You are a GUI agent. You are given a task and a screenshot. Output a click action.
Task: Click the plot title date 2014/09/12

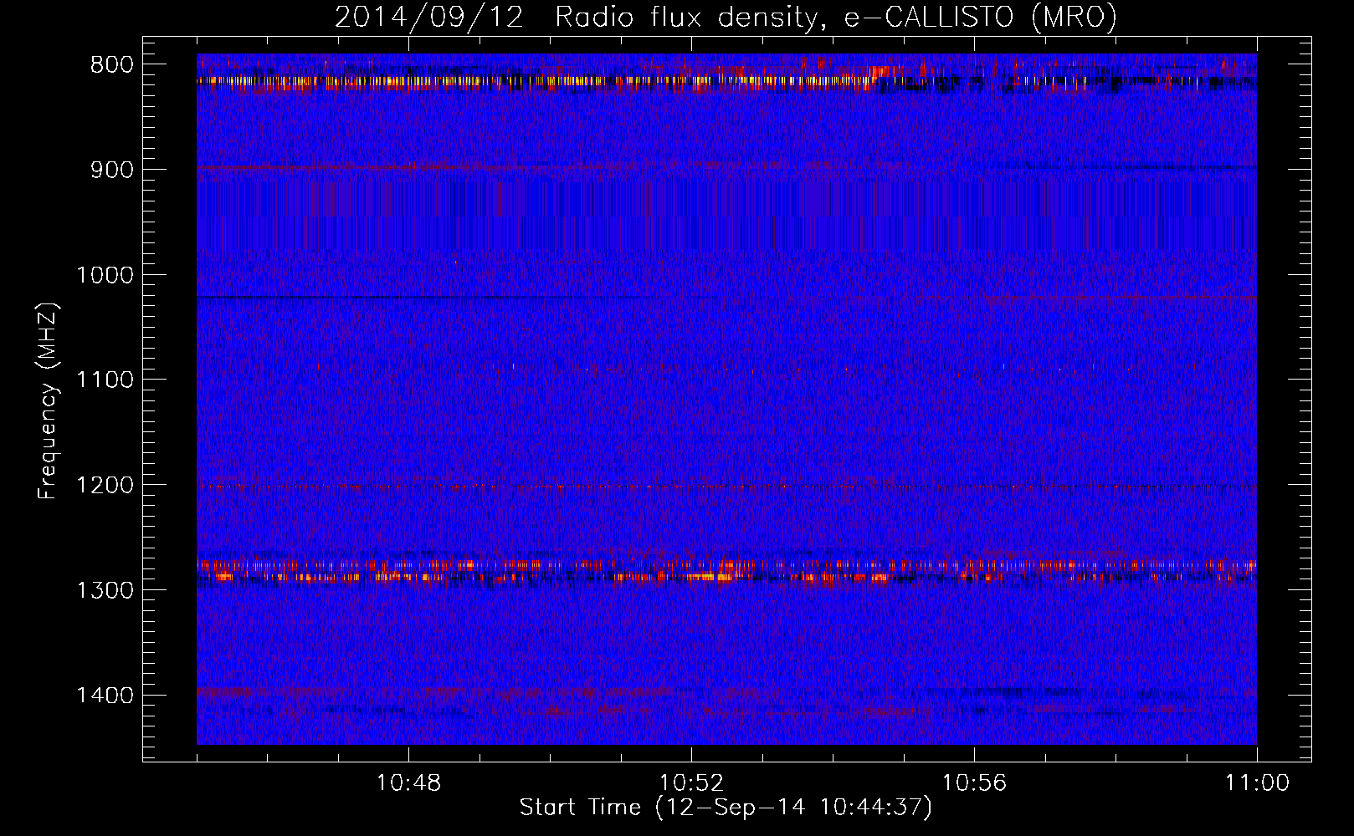click(429, 18)
